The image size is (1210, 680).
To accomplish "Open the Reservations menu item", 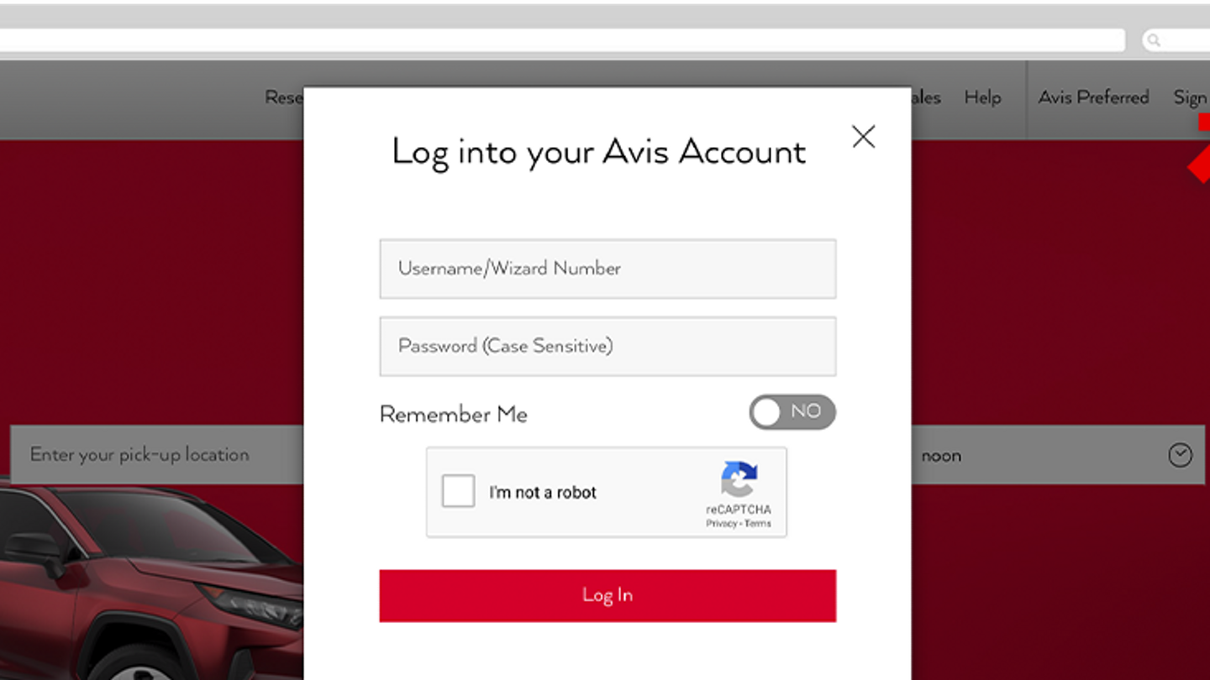I will click(x=284, y=97).
